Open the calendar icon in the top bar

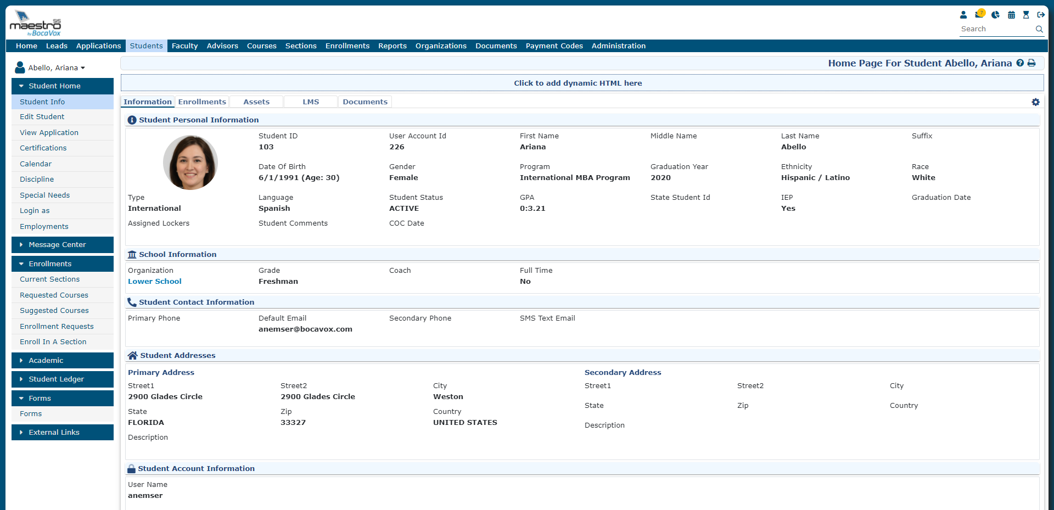click(1011, 15)
